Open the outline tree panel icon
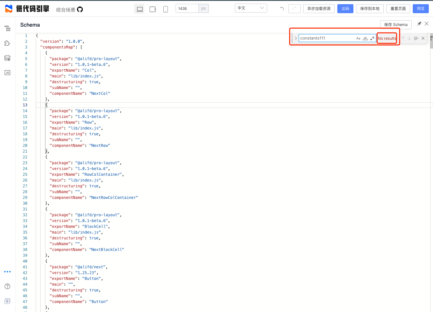The height and width of the screenshot is (312, 433). 7,28
